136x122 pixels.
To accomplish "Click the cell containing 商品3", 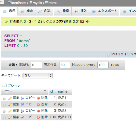I will (64, 111).
